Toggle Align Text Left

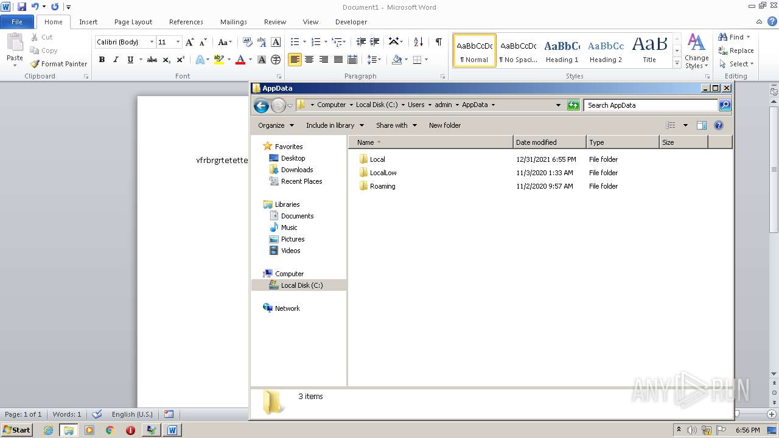pyautogui.click(x=295, y=60)
